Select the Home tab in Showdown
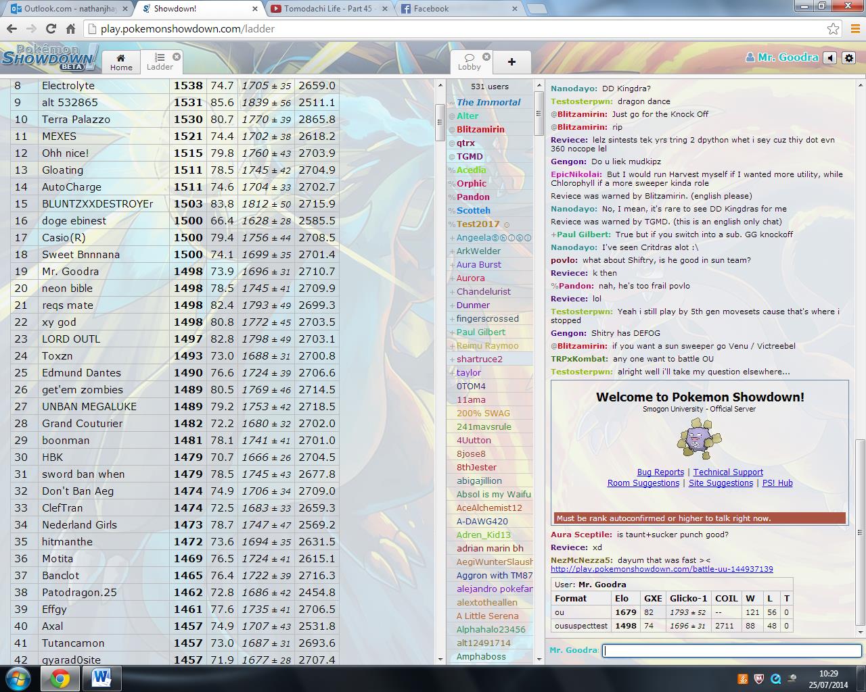 click(x=121, y=62)
